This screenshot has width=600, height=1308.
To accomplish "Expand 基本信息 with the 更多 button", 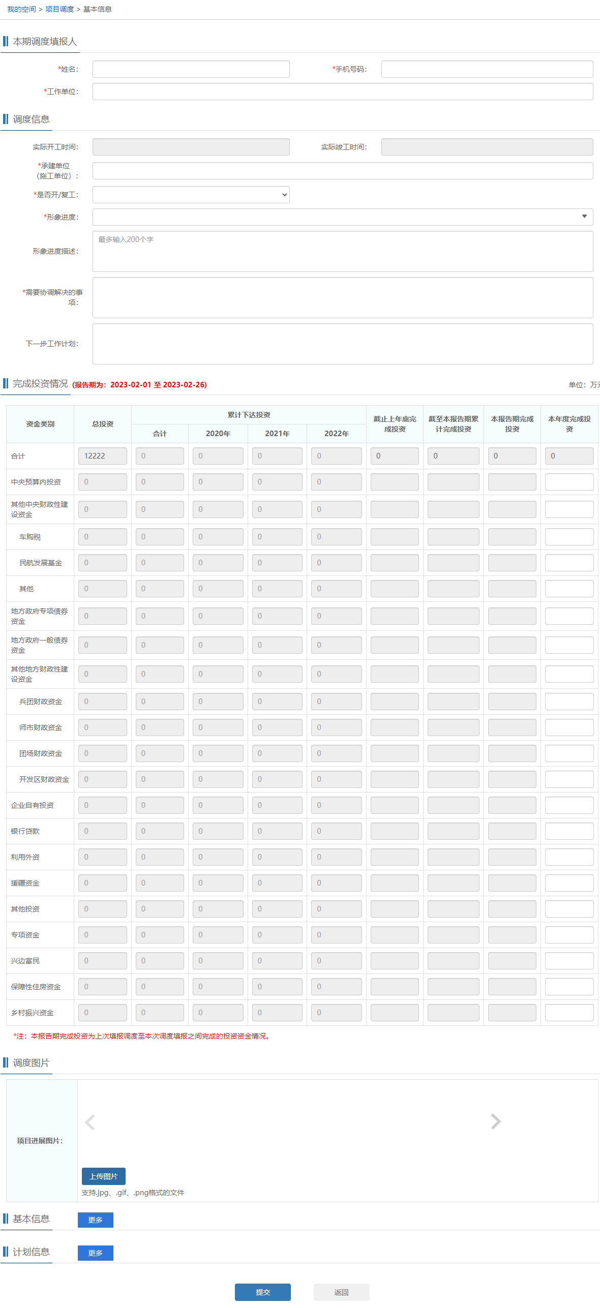I will 95,1220.
